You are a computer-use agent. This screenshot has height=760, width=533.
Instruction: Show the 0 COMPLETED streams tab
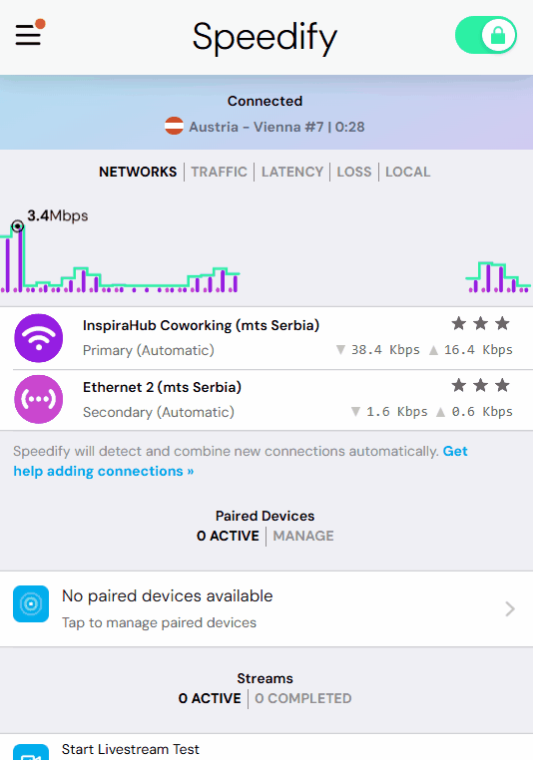pyautogui.click(x=303, y=698)
